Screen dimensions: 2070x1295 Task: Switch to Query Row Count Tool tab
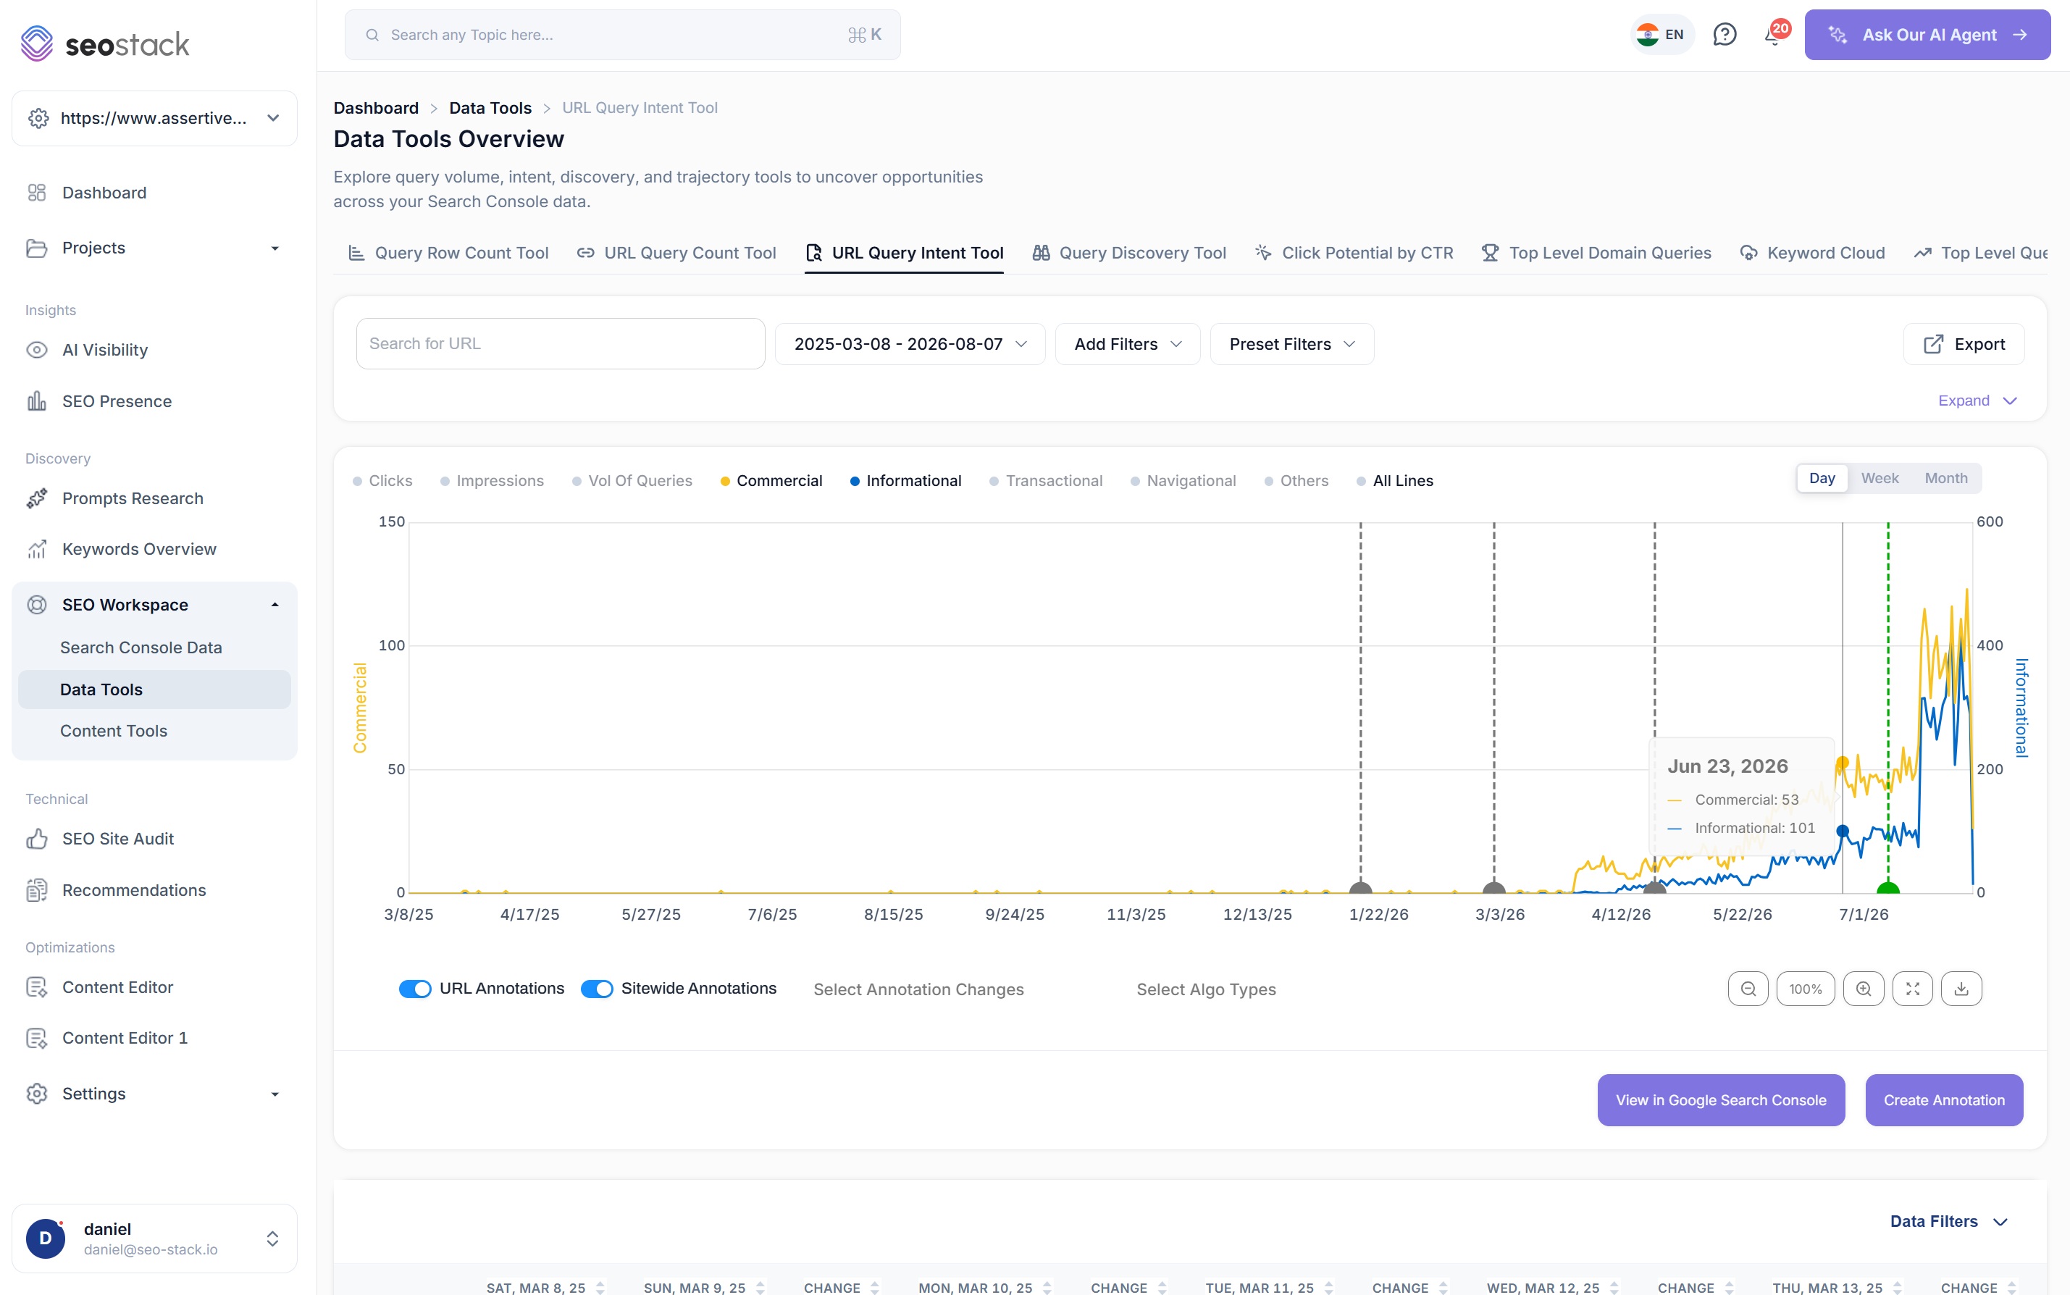[x=448, y=253]
